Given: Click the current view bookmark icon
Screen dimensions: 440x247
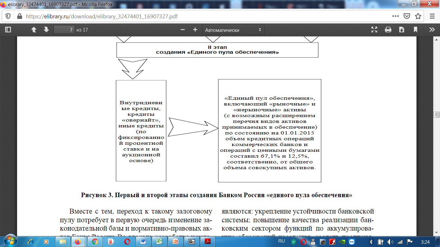Looking at the screenshot, I should click(x=416, y=30).
